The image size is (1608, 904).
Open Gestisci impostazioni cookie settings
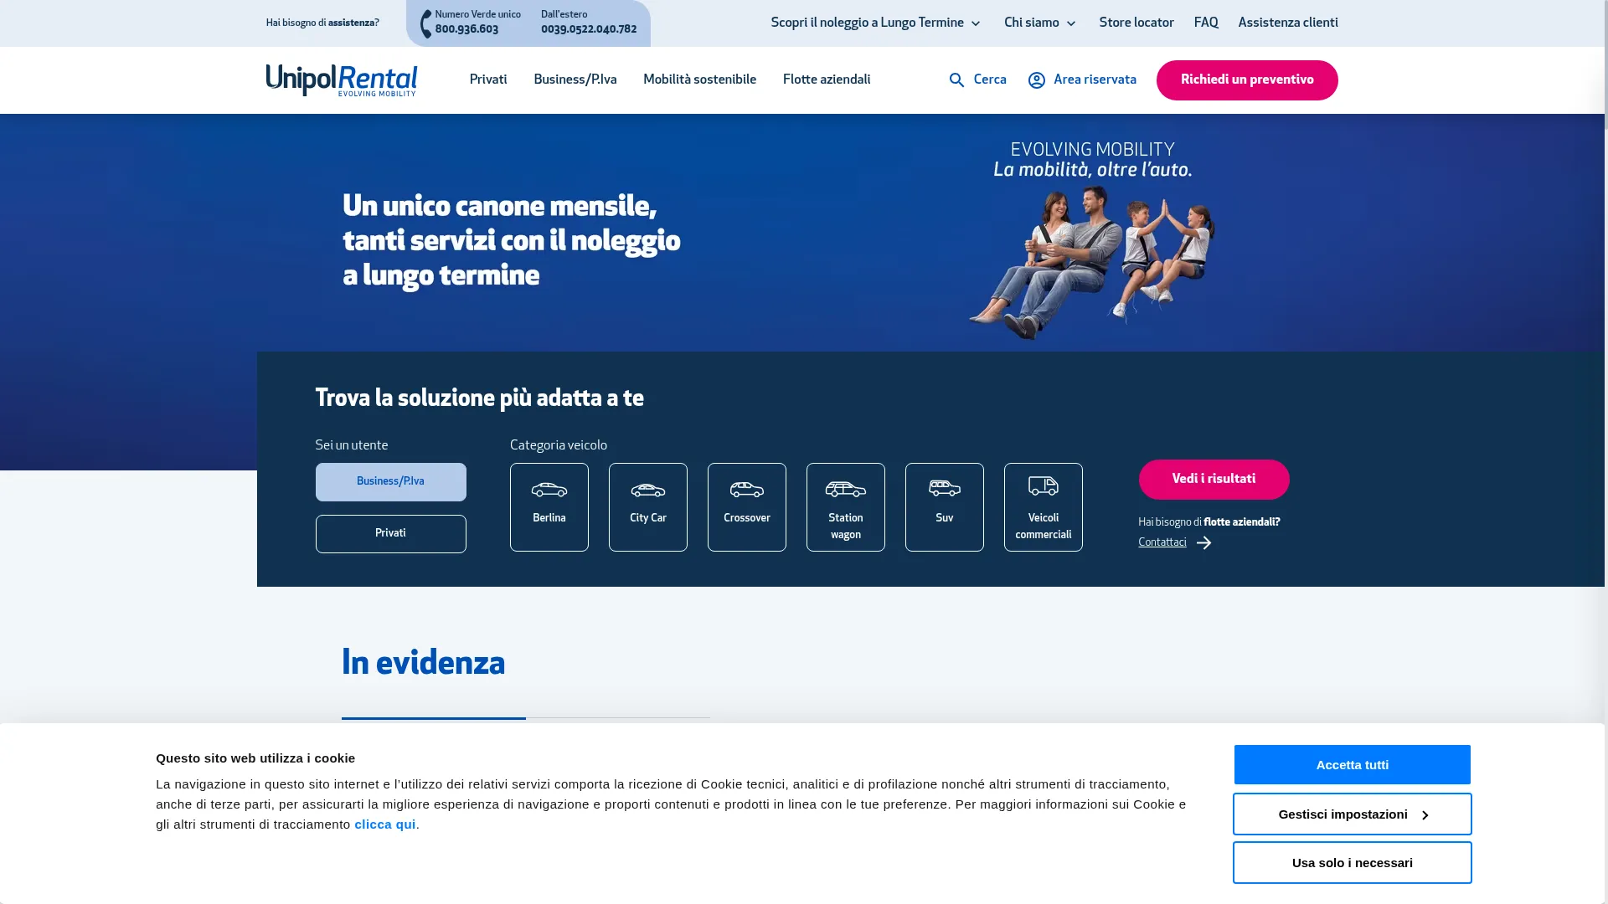1353,814
